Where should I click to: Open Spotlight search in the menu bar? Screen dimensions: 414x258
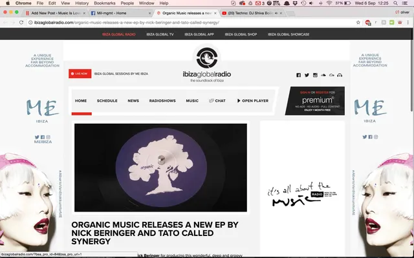click(x=395, y=3)
